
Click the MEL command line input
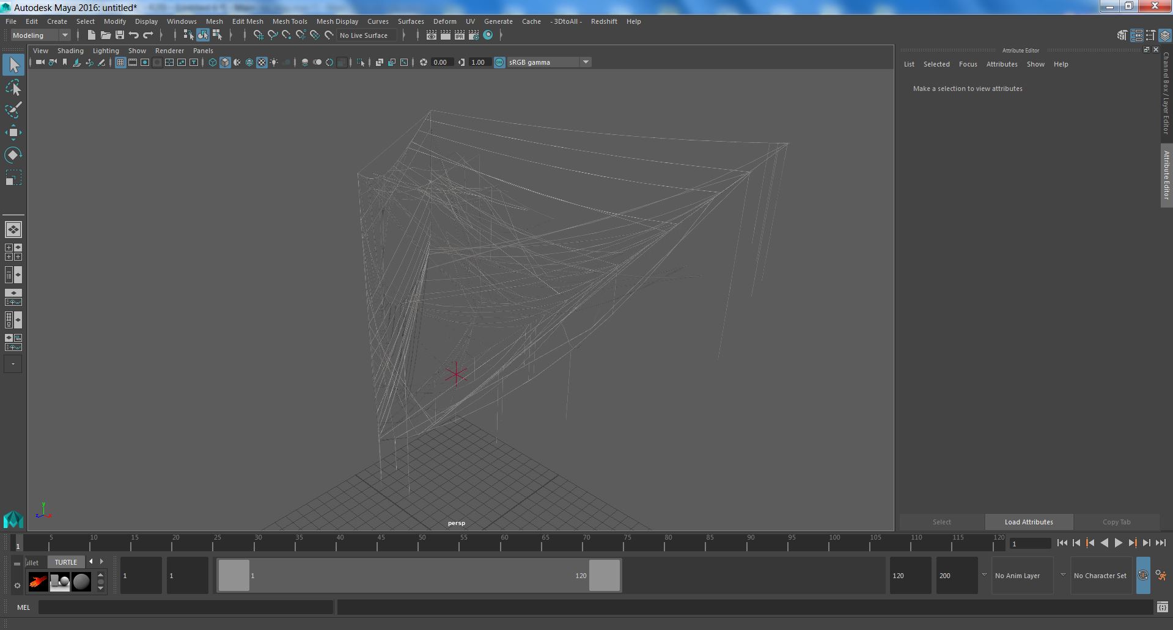pos(186,607)
